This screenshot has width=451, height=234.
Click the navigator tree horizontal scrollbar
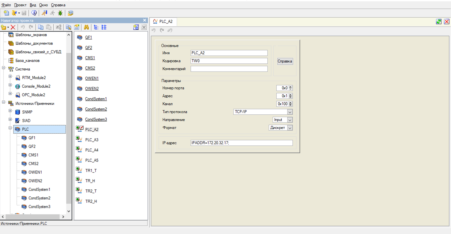[33, 217]
